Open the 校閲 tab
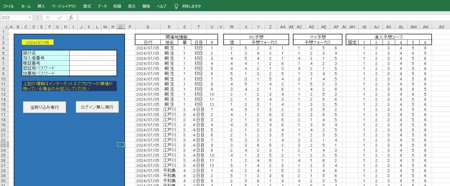 tap(117, 6)
